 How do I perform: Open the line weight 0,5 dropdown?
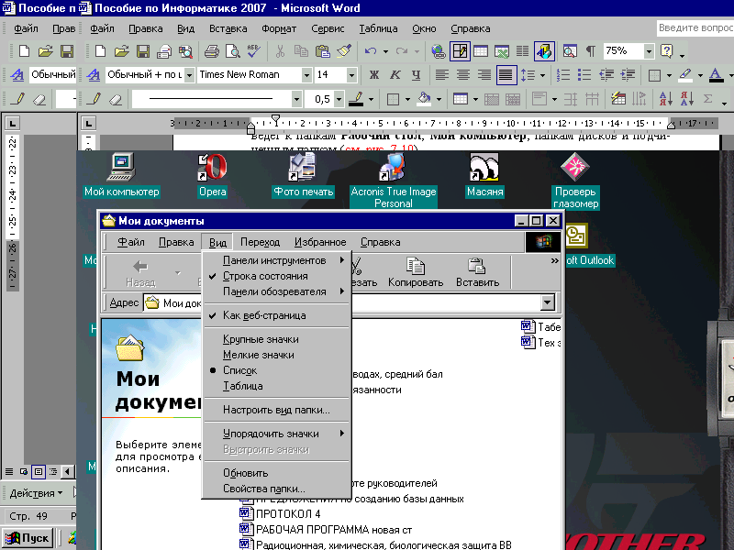tap(339, 99)
